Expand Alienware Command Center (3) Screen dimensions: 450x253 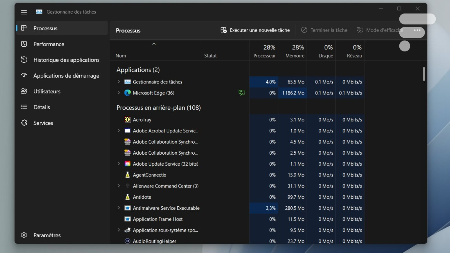(x=118, y=186)
